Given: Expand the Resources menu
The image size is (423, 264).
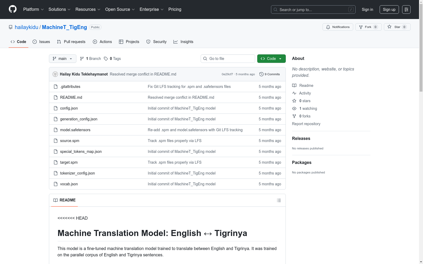Looking at the screenshot, I should pos(88,10).
